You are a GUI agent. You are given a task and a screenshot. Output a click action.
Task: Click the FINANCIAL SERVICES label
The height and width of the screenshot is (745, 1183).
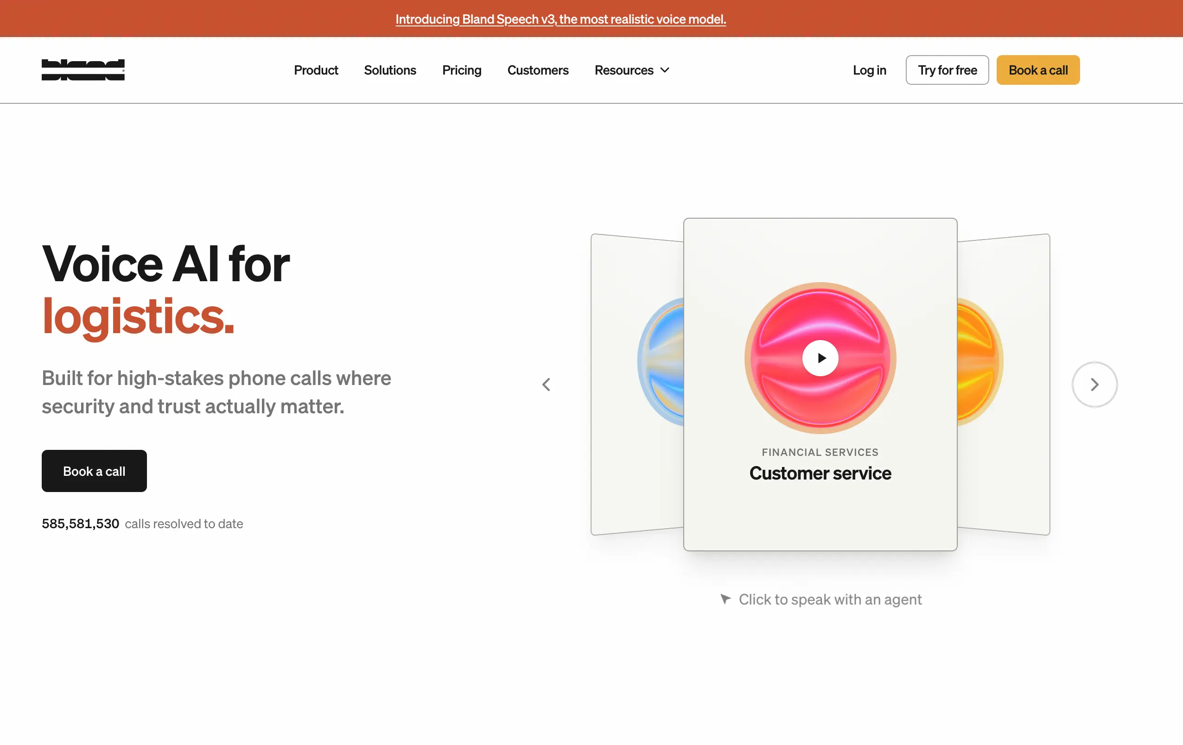(820, 452)
